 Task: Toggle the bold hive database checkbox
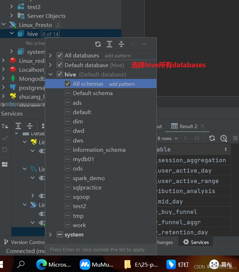[60, 74]
